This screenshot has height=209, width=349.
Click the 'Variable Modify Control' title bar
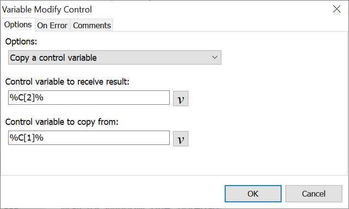click(143, 10)
